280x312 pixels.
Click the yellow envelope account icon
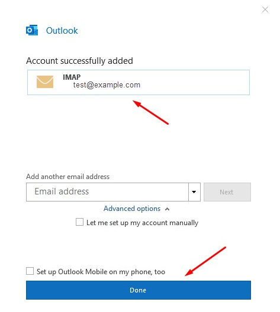(x=45, y=82)
